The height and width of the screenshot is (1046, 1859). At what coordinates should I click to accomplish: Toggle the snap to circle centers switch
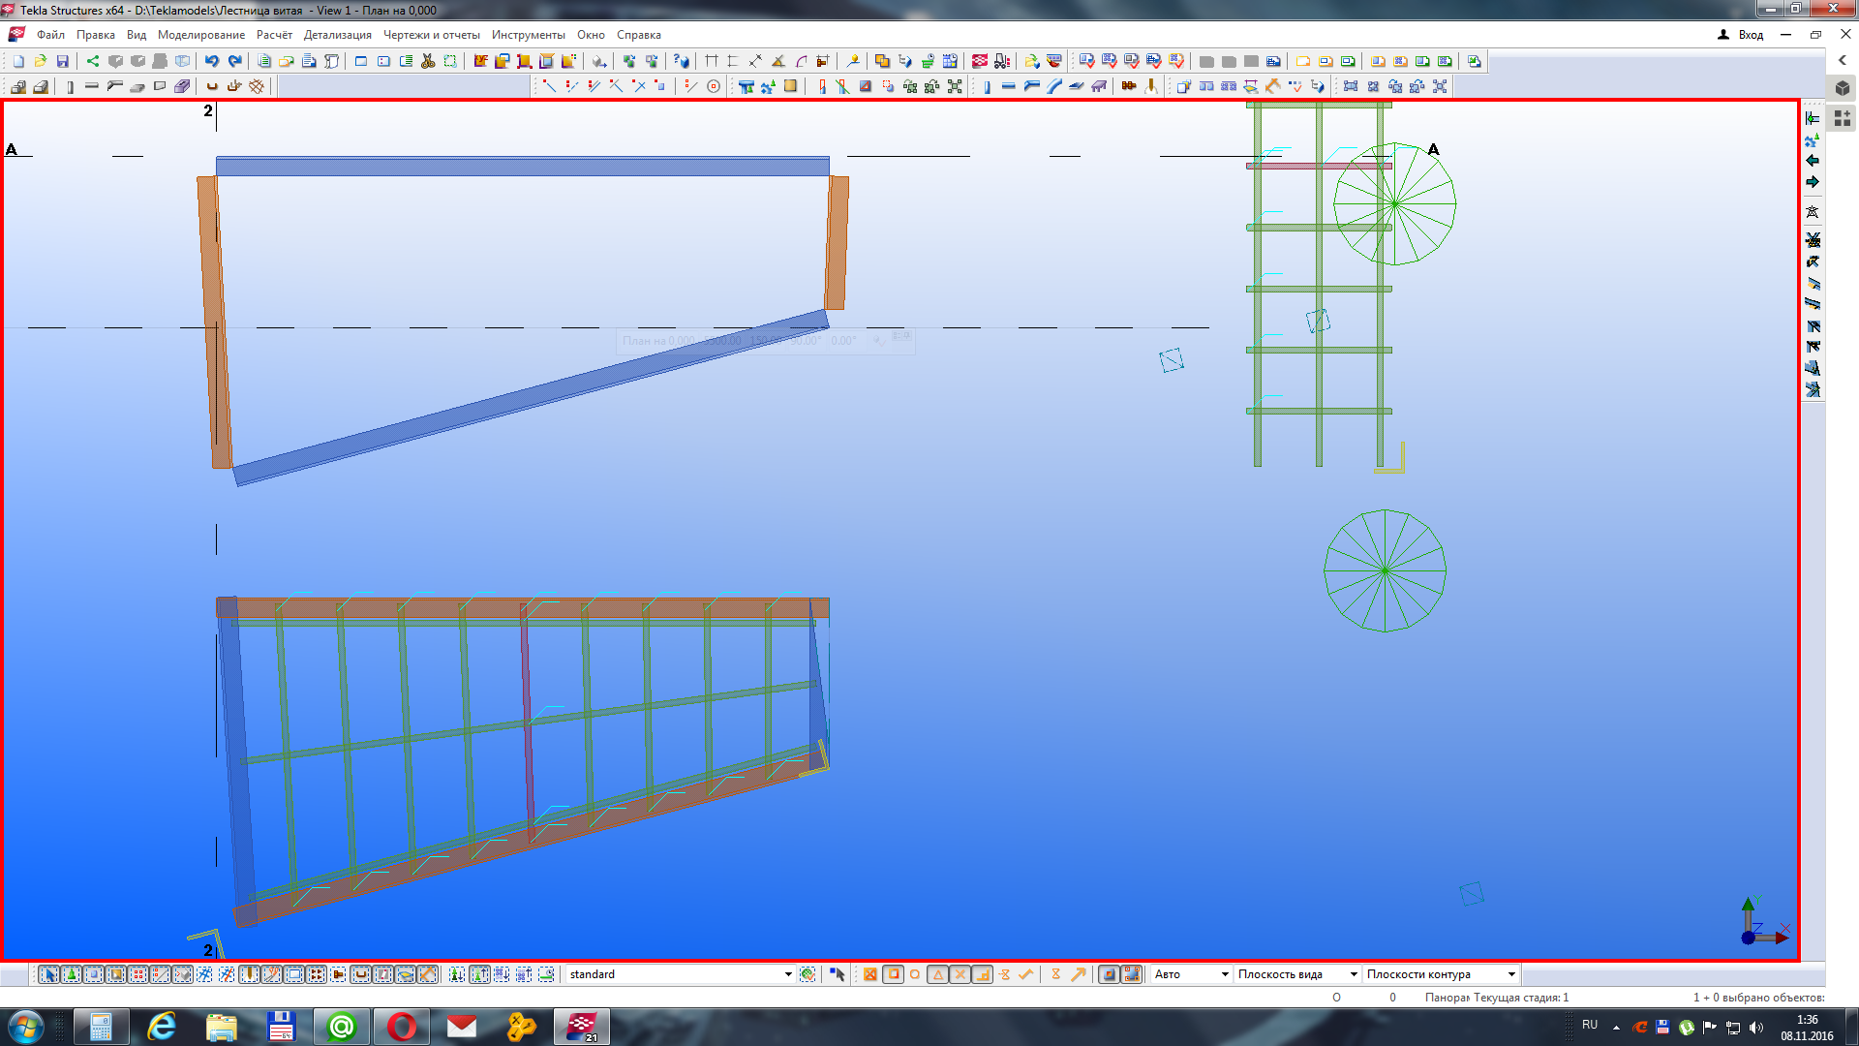coord(914,974)
